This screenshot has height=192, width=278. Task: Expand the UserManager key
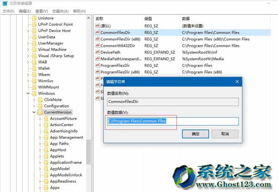coord(28,44)
